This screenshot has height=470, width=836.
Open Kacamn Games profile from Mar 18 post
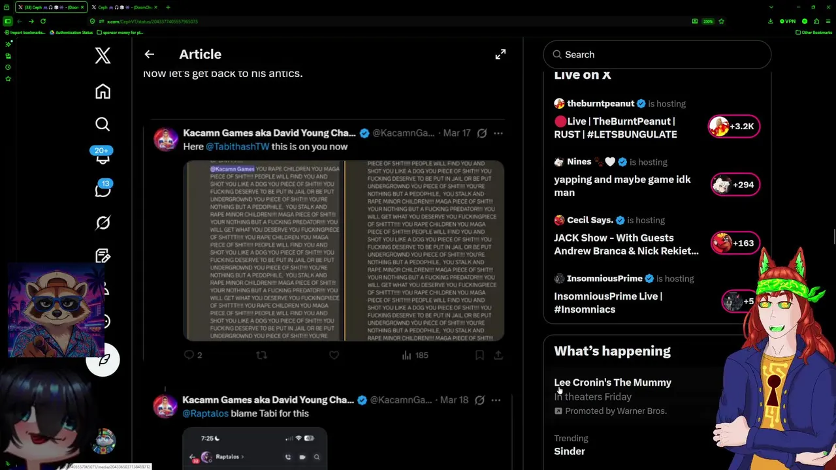268,400
